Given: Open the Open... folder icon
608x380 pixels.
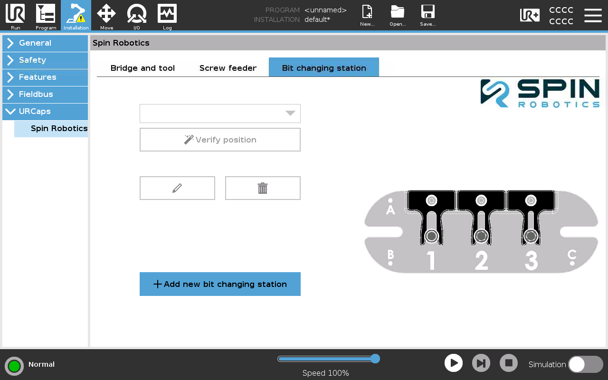Looking at the screenshot, I should [398, 15].
